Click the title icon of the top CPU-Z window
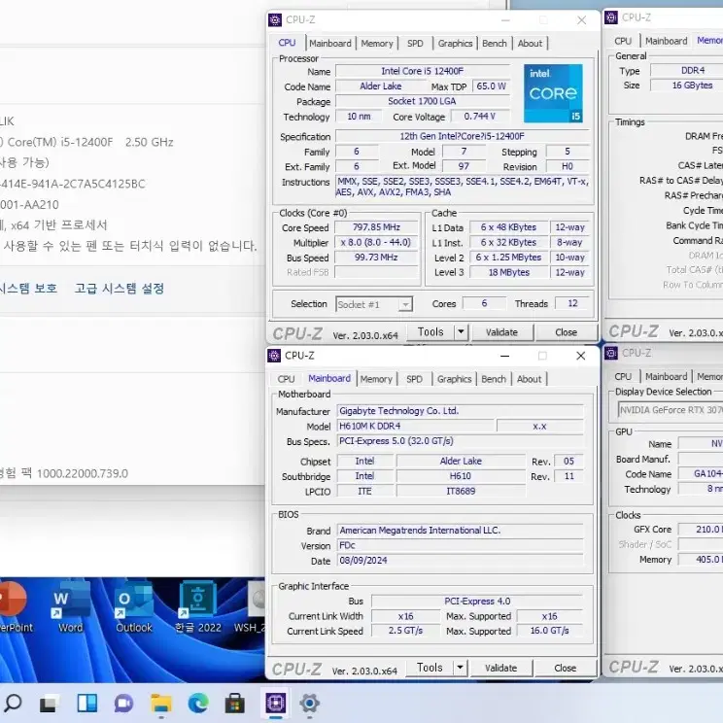Screen dimensions: 723x723 275,19
